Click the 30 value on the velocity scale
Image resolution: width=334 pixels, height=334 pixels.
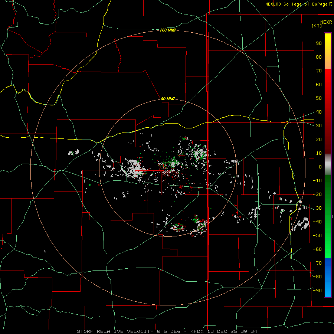(x=319, y=126)
